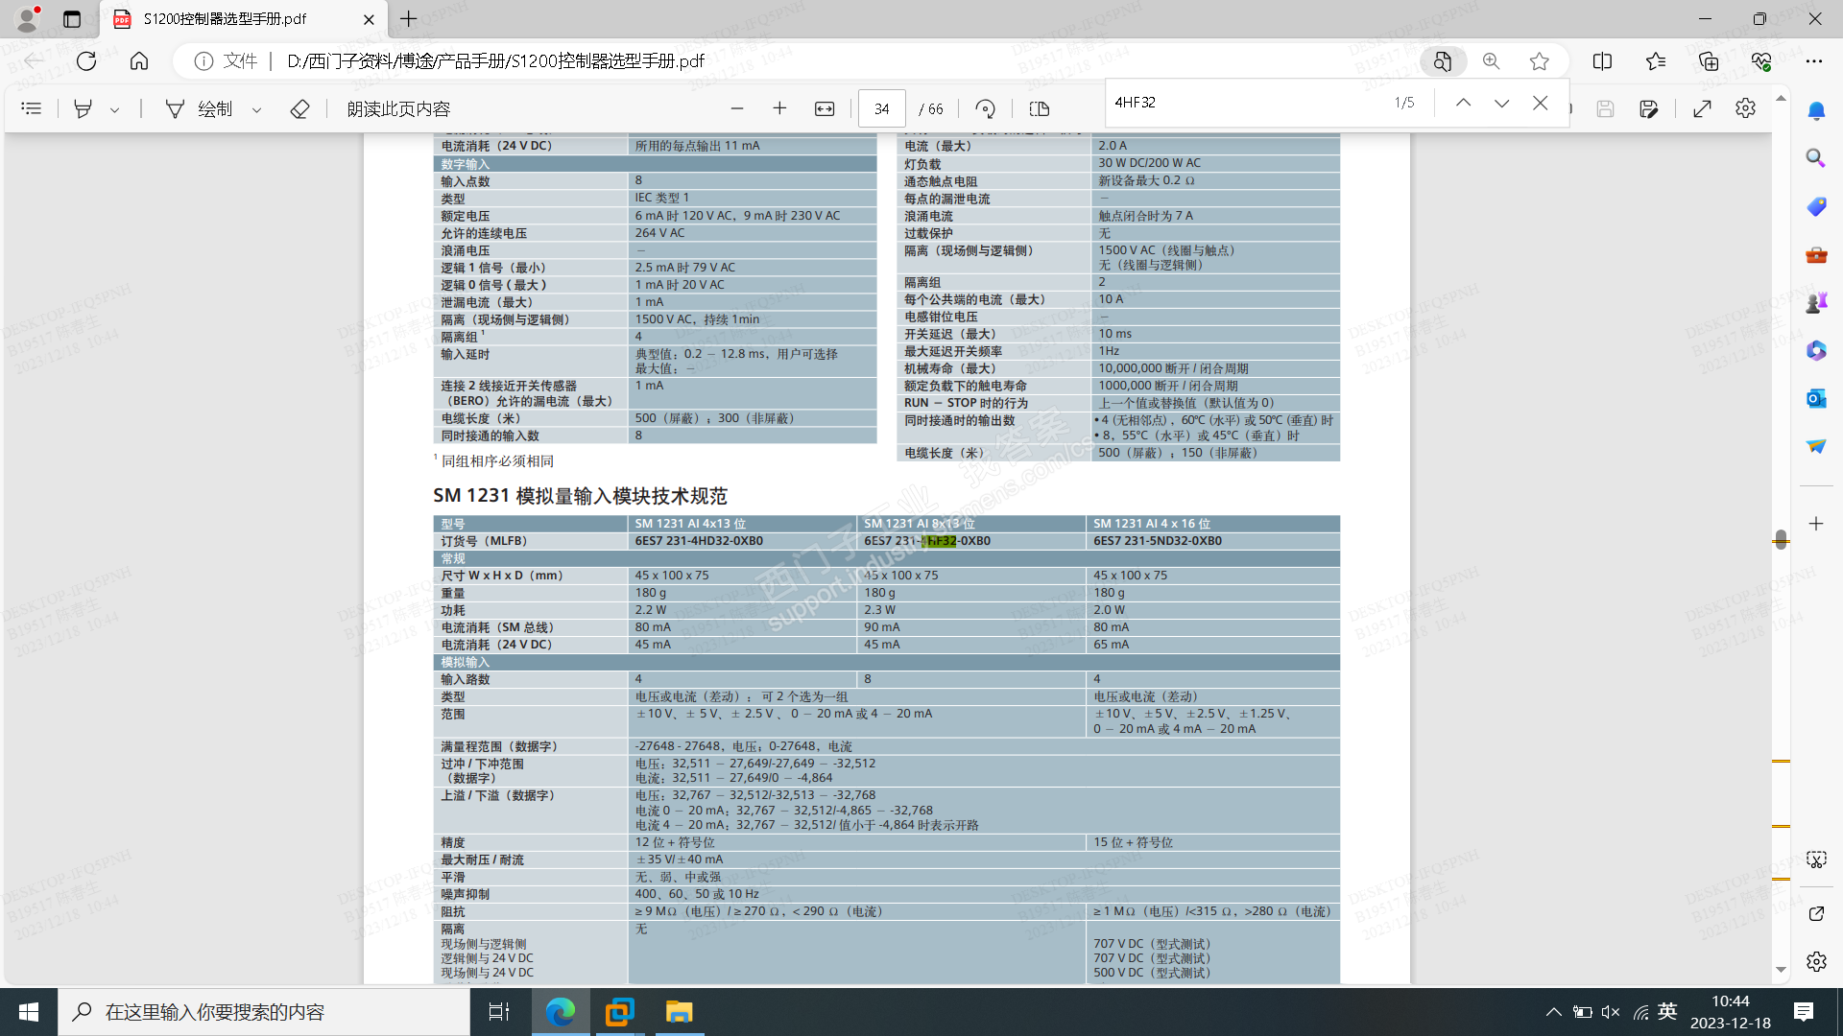Switch to the S1200 PDF tab

pyautogui.click(x=226, y=19)
